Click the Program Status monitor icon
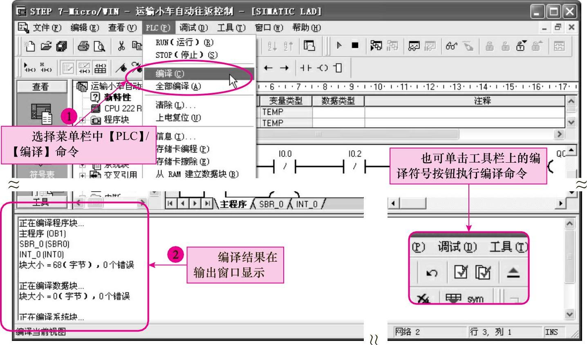Viewport: 587px width, 345px height. point(376,46)
